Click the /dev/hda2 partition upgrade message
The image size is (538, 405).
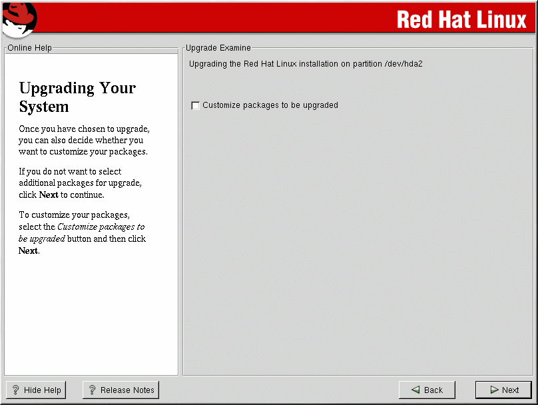click(x=306, y=65)
